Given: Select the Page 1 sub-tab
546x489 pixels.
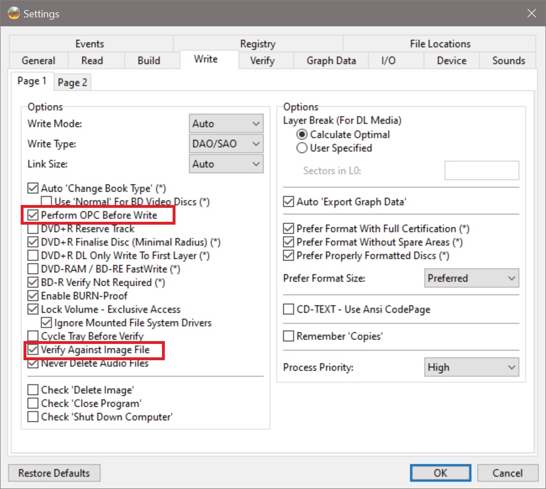Looking at the screenshot, I should [32, 81].
